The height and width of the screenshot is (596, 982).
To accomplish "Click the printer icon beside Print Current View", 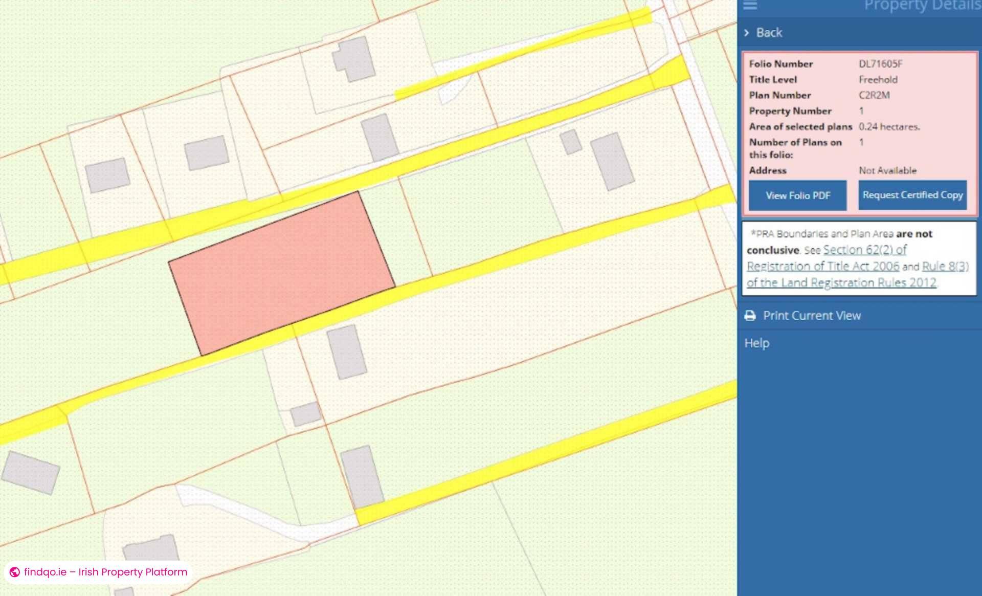I will click(x=749, y=316).
